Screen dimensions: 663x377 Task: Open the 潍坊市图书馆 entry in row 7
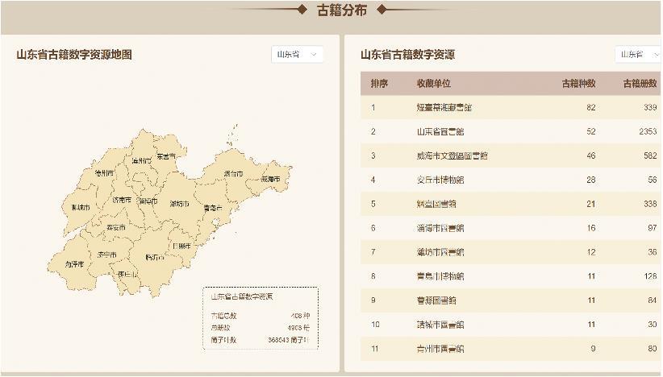[x=440, y=252]
